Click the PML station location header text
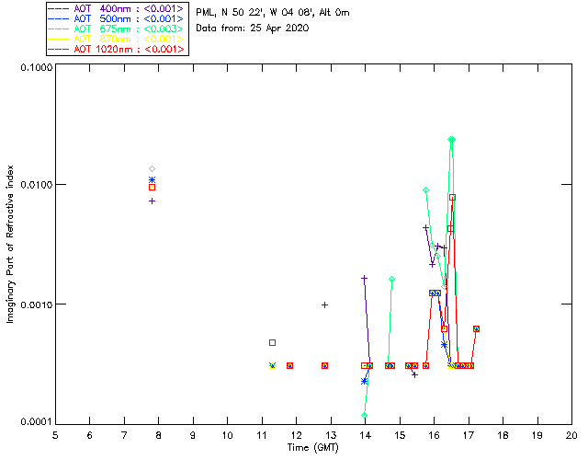 (x=273, y=12)
